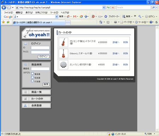Click the Add to Favorites icon
The height and width of the screenshot is (136, 159).
coord(8,22)
